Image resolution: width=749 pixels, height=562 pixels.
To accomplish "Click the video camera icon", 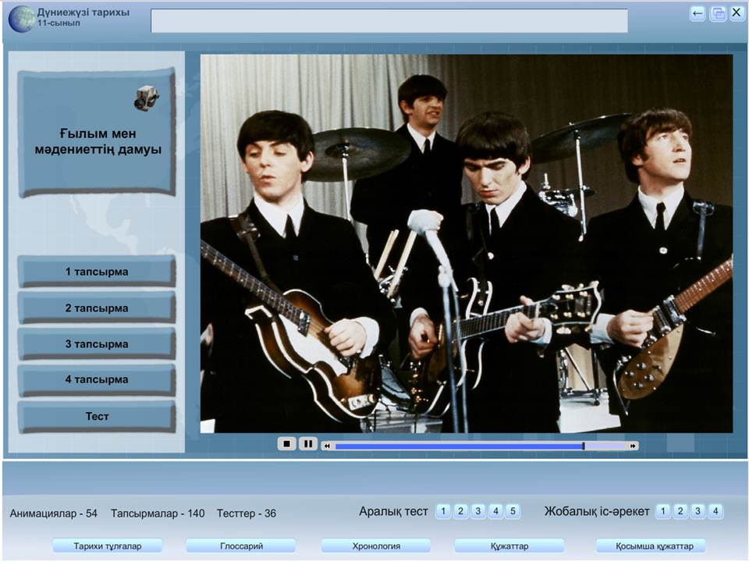I will pyautogui.click(x=147, y=98).
